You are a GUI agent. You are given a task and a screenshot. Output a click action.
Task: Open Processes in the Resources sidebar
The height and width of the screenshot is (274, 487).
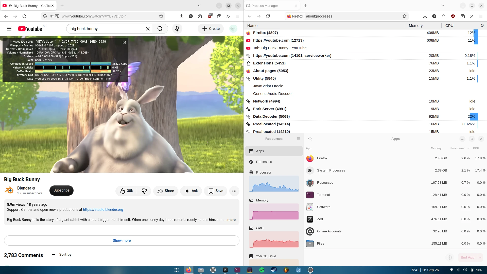pyautogui.click(x=274, y=162)
